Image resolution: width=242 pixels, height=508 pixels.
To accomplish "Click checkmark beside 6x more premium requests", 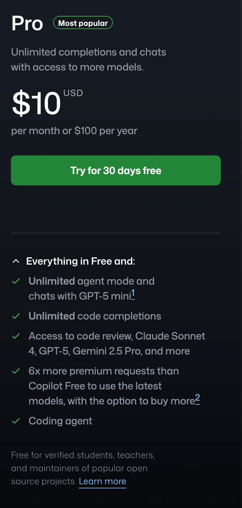I will coord(16,371).
